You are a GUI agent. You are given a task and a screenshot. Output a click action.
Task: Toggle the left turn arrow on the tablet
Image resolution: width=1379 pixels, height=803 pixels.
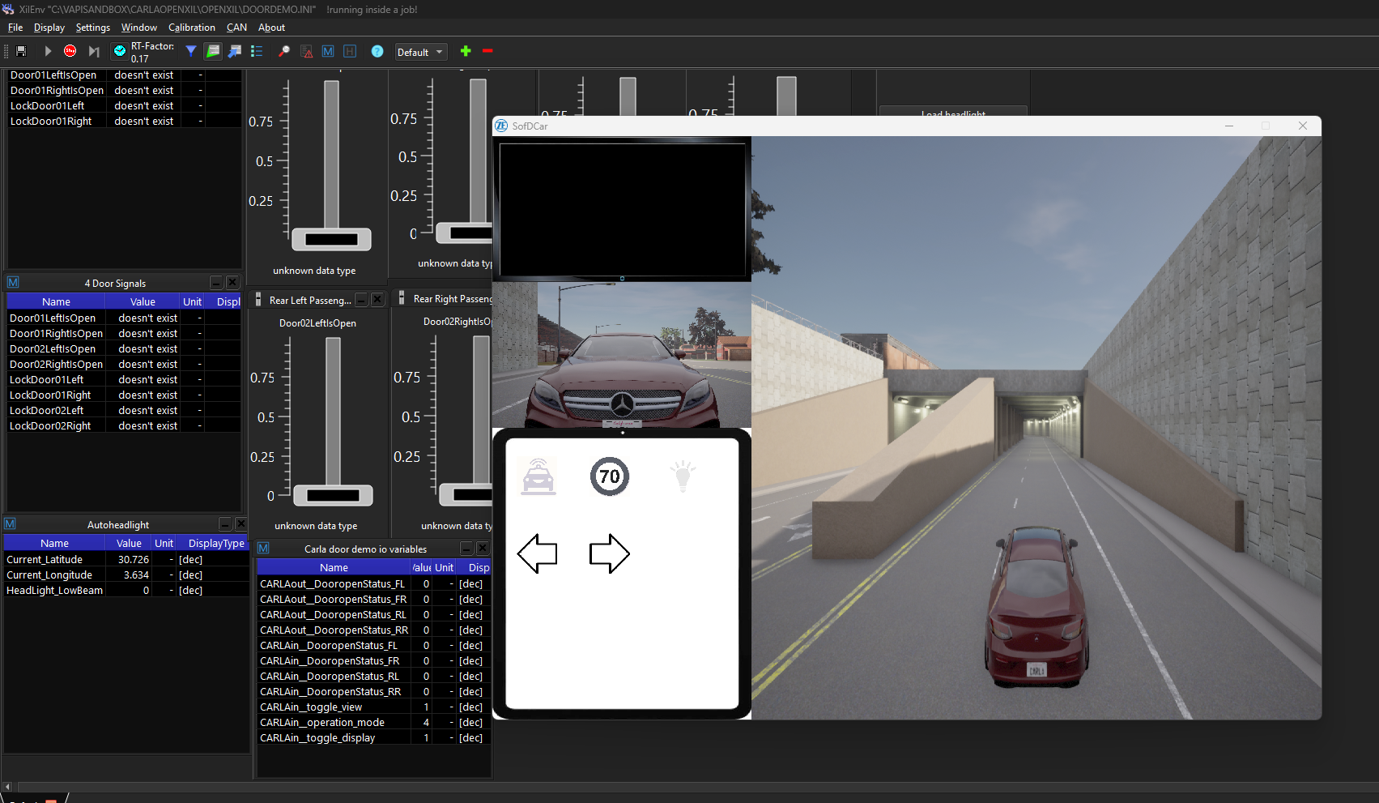point(537,554)
